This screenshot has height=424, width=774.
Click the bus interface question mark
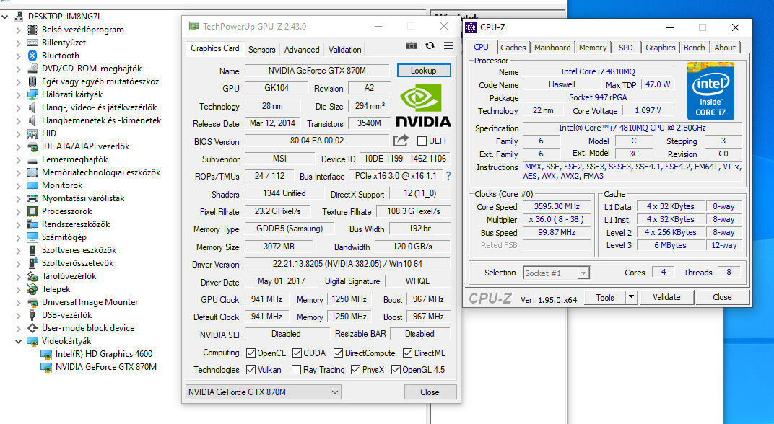(x=448, y=176)
